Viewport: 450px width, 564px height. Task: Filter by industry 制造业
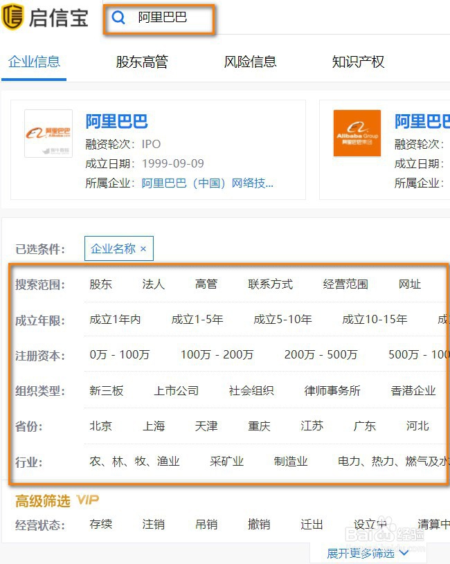(x=291, y=462)
